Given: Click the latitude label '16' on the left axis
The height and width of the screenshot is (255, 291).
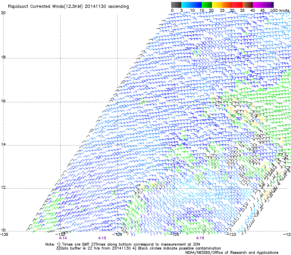Looking at the screenshot, I should [3, 101].
